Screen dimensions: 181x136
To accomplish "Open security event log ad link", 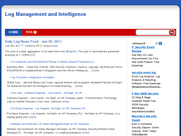I will (144, 72).
